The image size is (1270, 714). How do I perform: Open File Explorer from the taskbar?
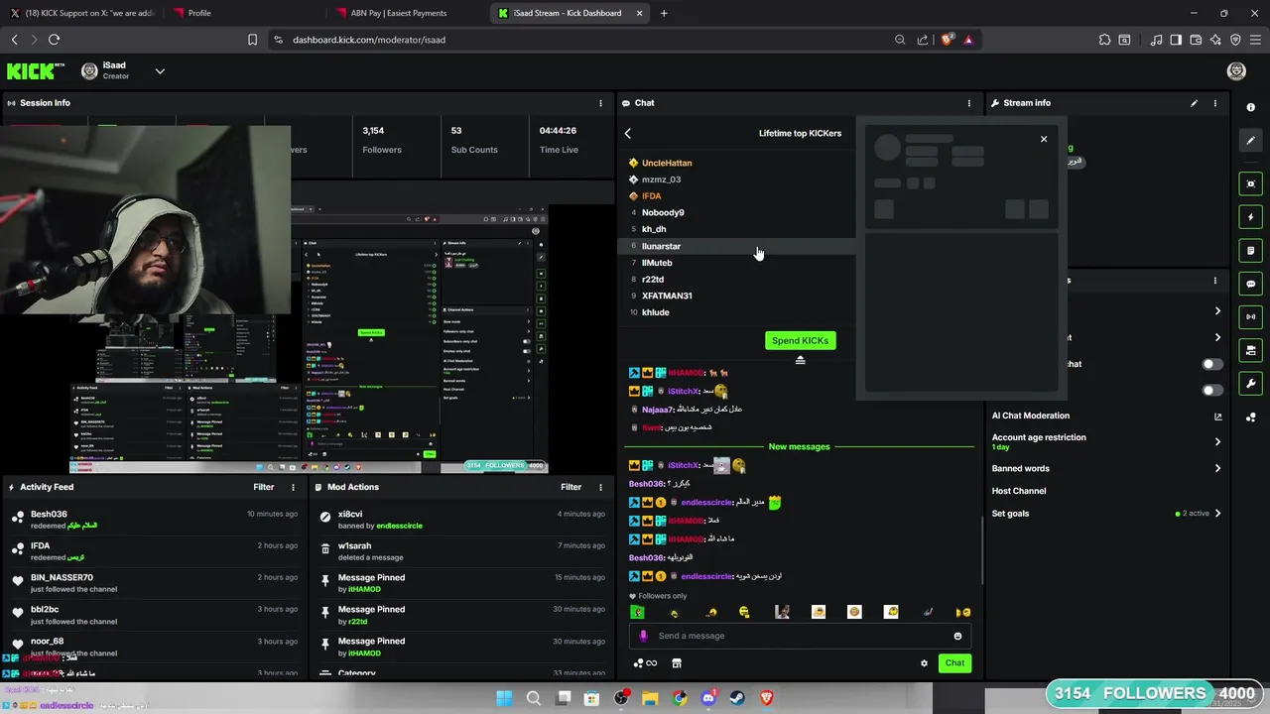point(650,698)
